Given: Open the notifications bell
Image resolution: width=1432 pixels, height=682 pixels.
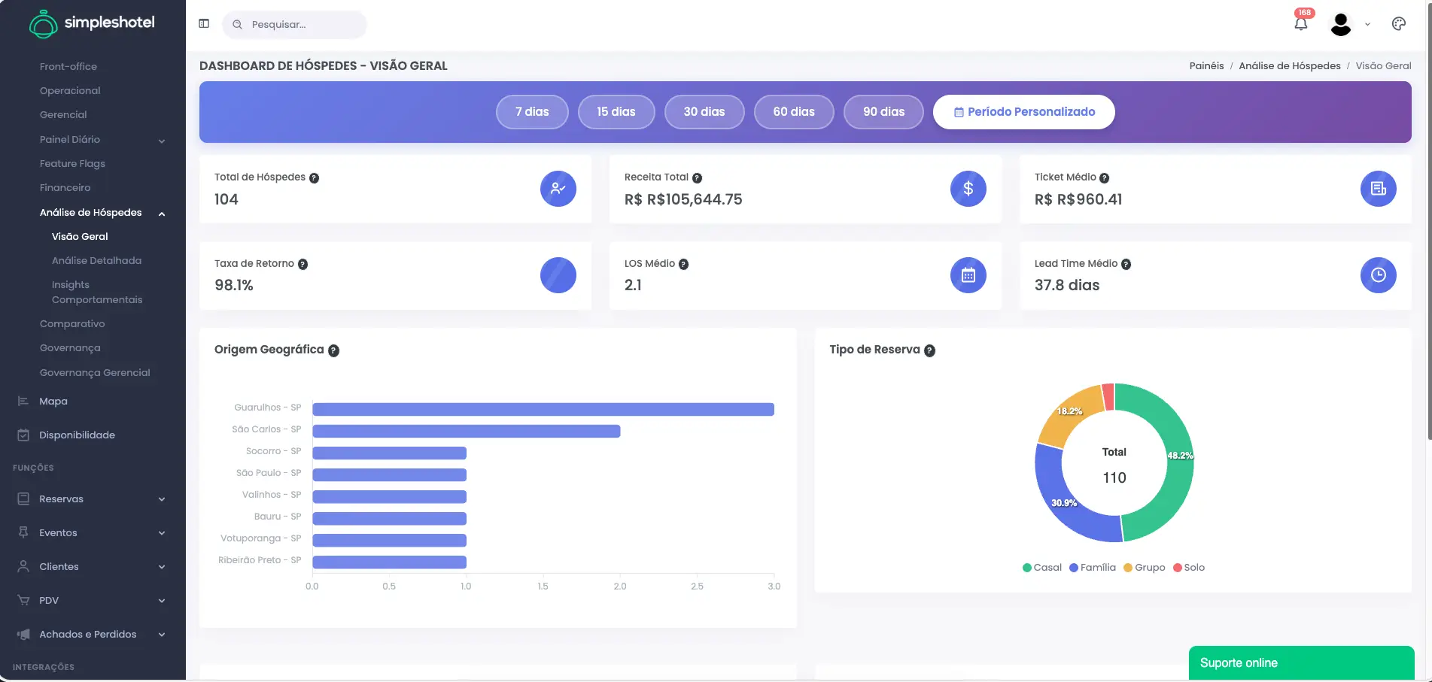Looking at the screenshot, I should (x=1300, y=24).
